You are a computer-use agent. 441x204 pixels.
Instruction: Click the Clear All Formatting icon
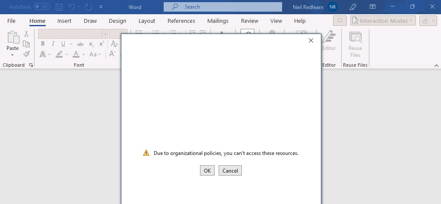[x=114, y=44]
